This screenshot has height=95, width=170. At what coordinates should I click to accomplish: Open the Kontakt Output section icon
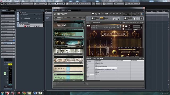[x=103, y=14]
